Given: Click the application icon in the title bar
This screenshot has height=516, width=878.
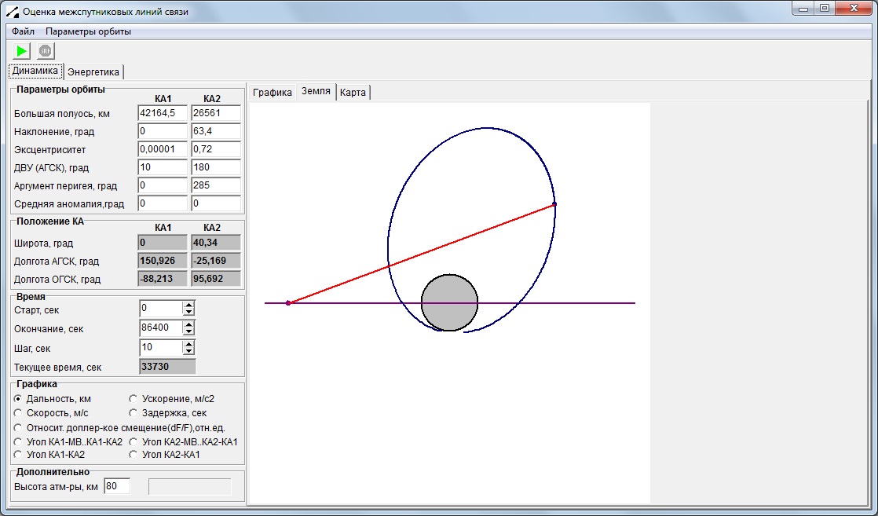Looking at the screenshot, I should tap(12, 11).
